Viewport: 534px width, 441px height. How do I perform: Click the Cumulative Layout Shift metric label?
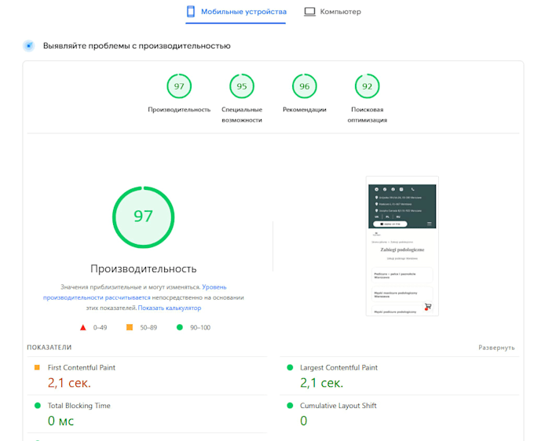click(338, 406)
